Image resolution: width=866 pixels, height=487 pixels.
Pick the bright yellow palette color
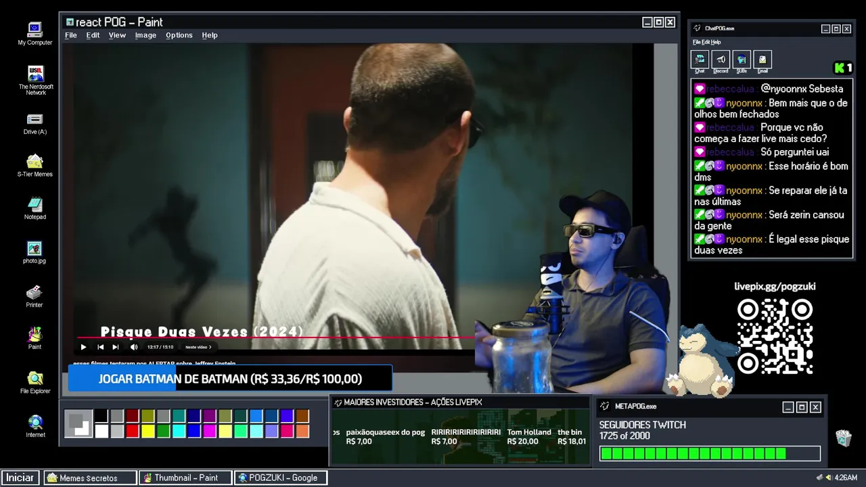(148, 431)
